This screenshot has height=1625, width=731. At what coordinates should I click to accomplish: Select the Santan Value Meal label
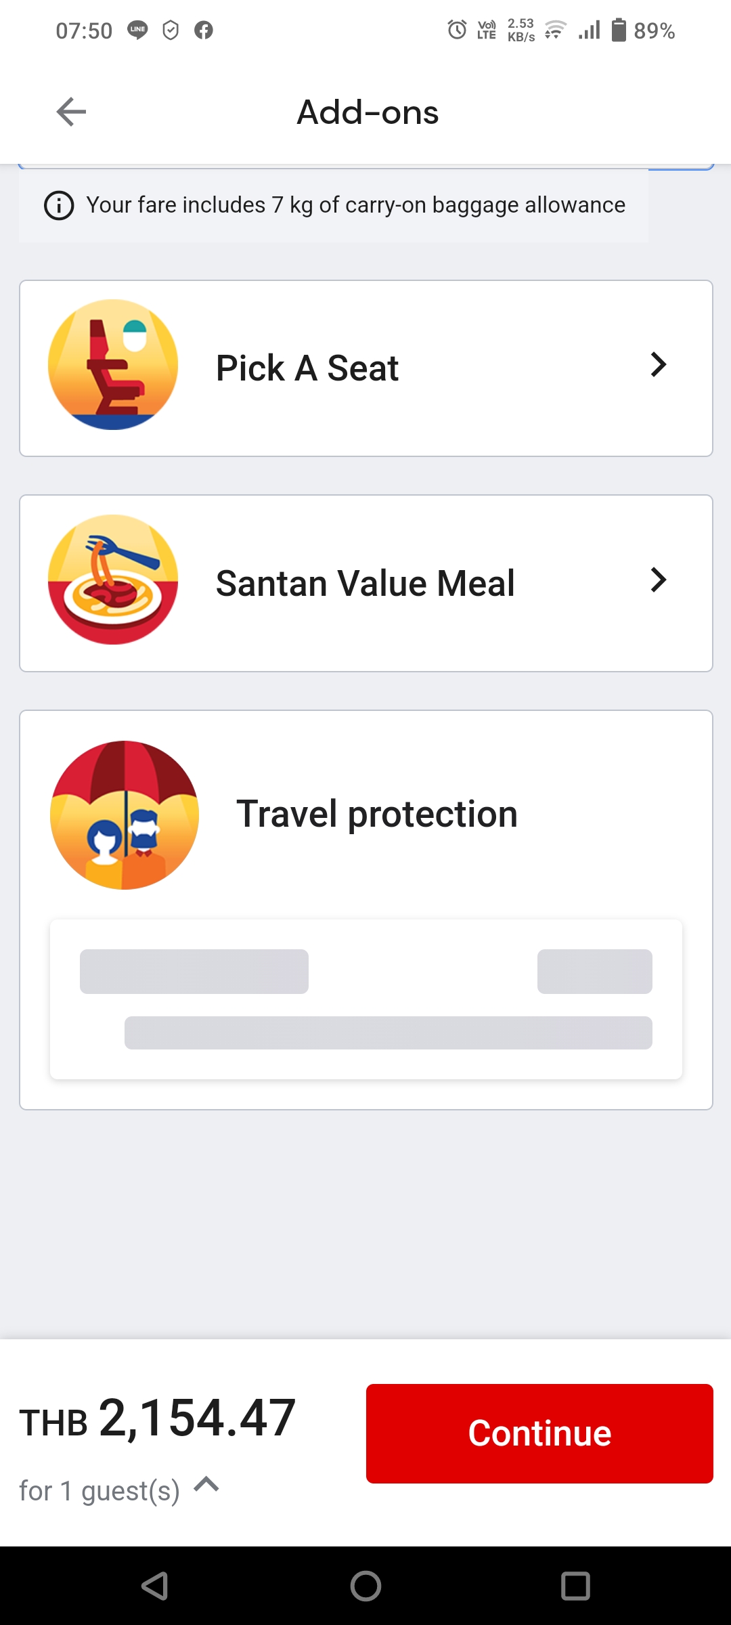pos(365,583)
